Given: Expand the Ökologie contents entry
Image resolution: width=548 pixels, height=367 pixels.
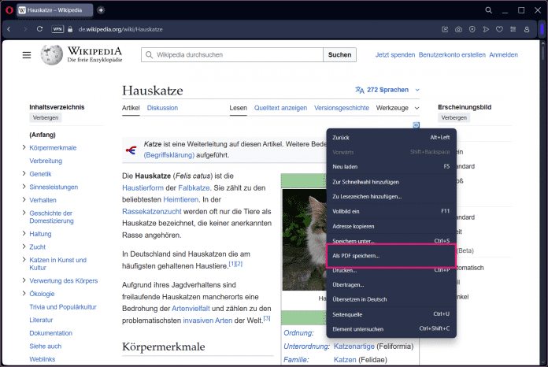Looking at the screenshot, I should [24, 293].
